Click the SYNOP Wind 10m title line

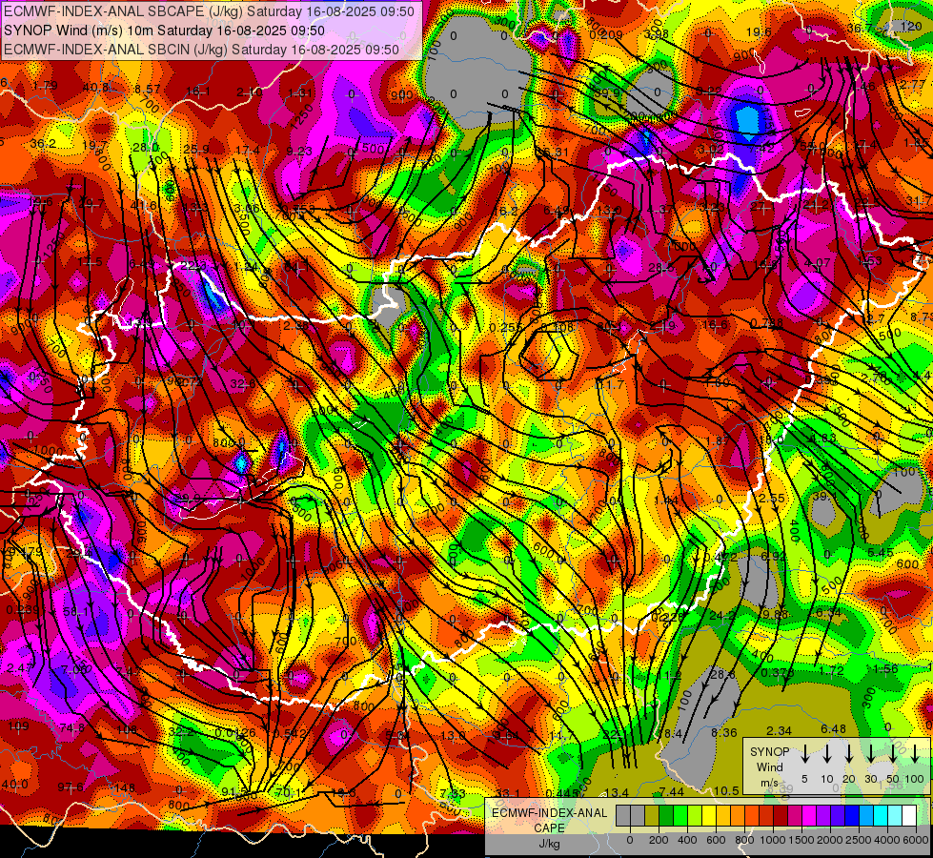pyautogui.click(x=164, y=31)
